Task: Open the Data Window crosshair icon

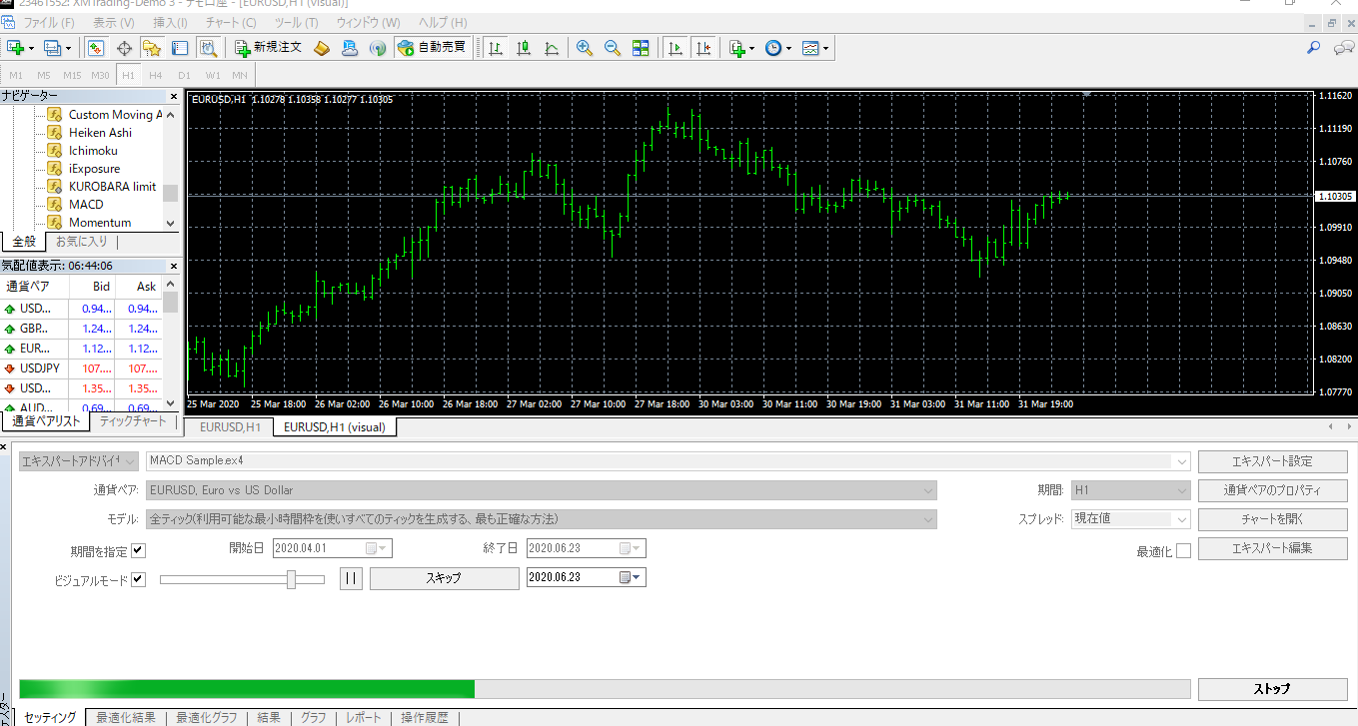Action: click(125, 47)
